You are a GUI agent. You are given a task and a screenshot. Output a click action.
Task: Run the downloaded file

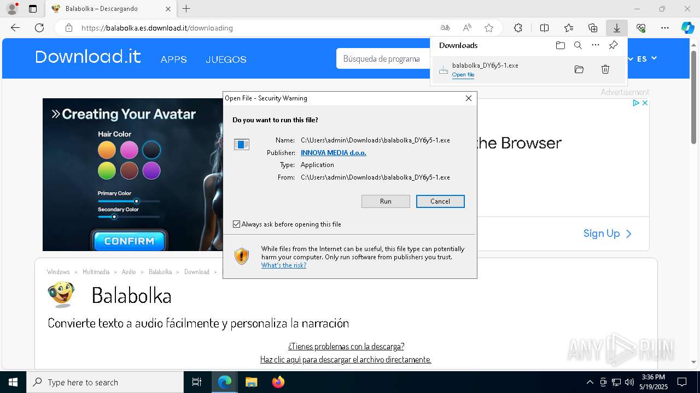[386, 201]
